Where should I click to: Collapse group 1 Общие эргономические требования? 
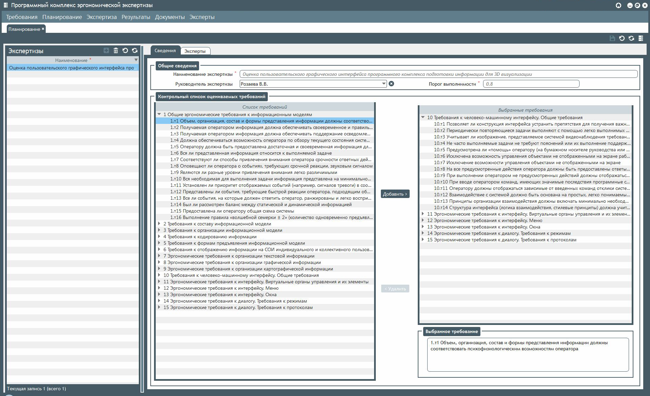pyautogui.click(x=159, y=114)
